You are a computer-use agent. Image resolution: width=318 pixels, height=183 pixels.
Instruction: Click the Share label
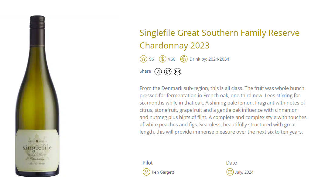click(145, 71)
